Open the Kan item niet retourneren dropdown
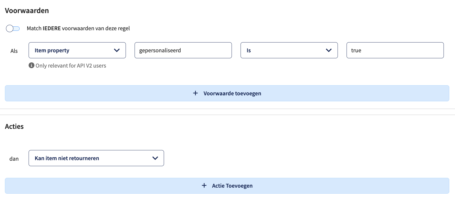The image size is (455, 201). (x=96, y=158)
